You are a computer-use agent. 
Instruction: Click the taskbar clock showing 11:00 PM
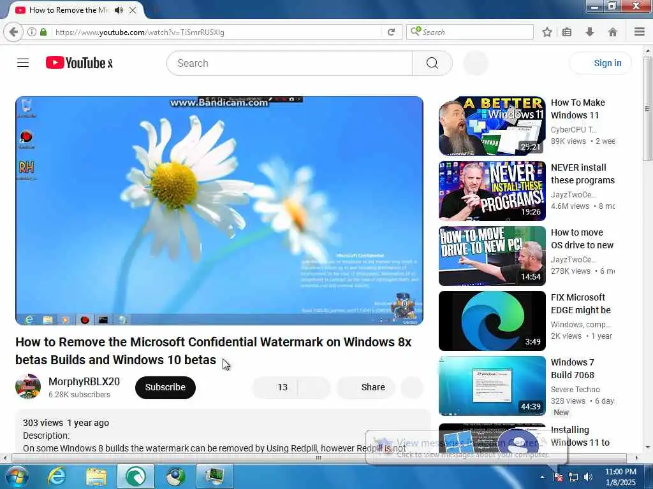[x=620, y=477]
